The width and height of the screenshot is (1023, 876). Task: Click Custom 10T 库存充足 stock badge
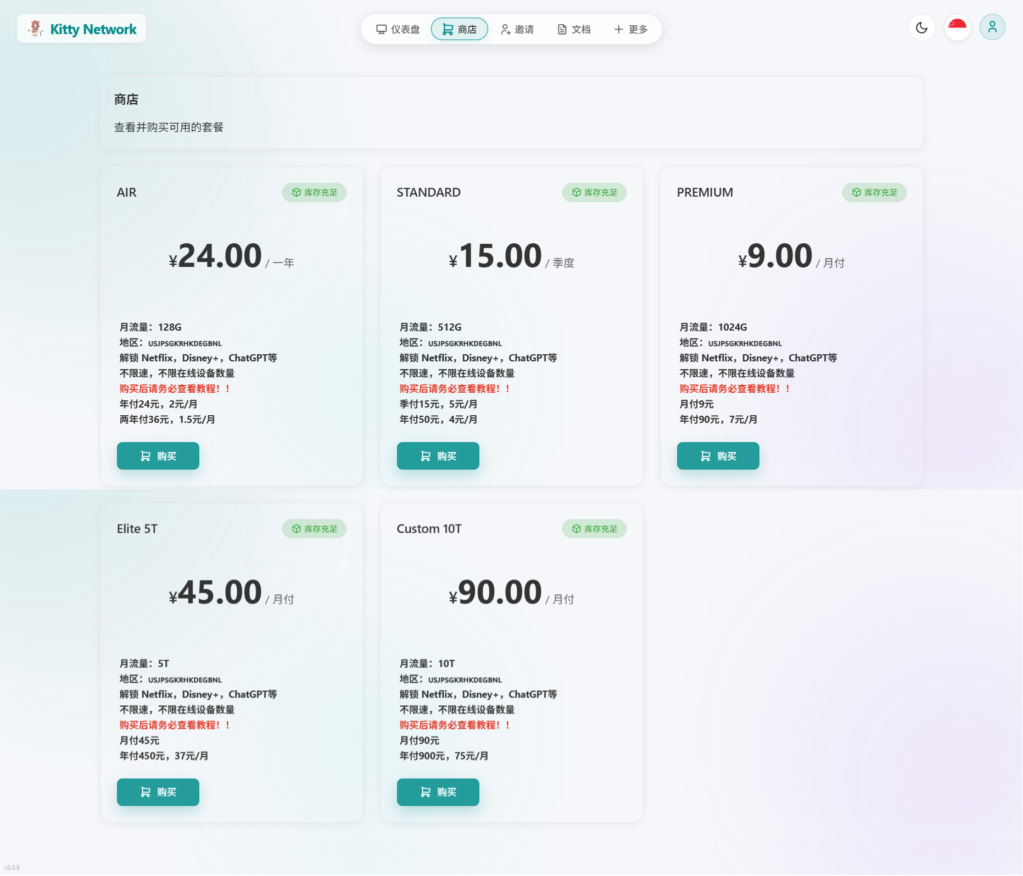point(594,529)
